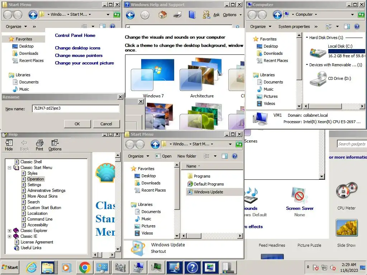Image resolution: width=367 pixels, height=275 pixels.
Task: Open Windows Media Player taskbar icon
Action: 66,267
